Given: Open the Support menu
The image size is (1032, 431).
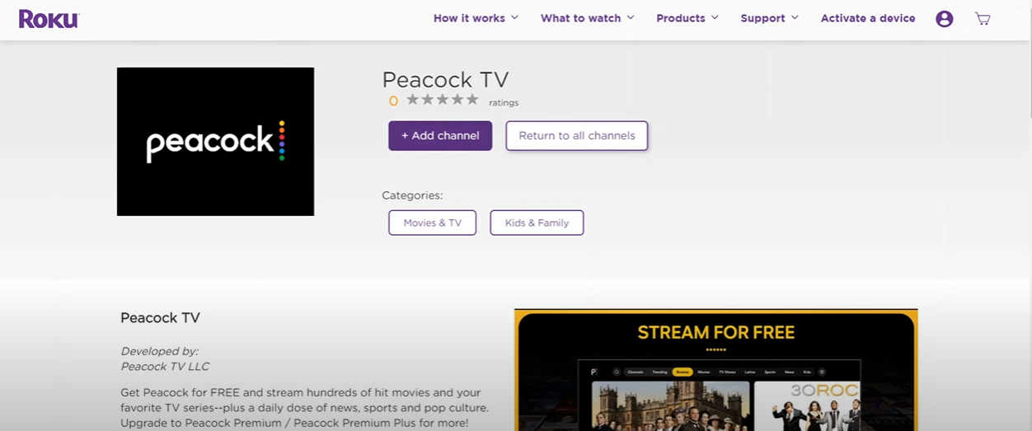Looking at the screenshot, I should pyautogui.click(x=762, y=18).
